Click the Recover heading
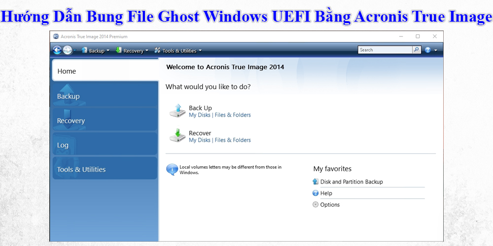 [x=200, y=133]
